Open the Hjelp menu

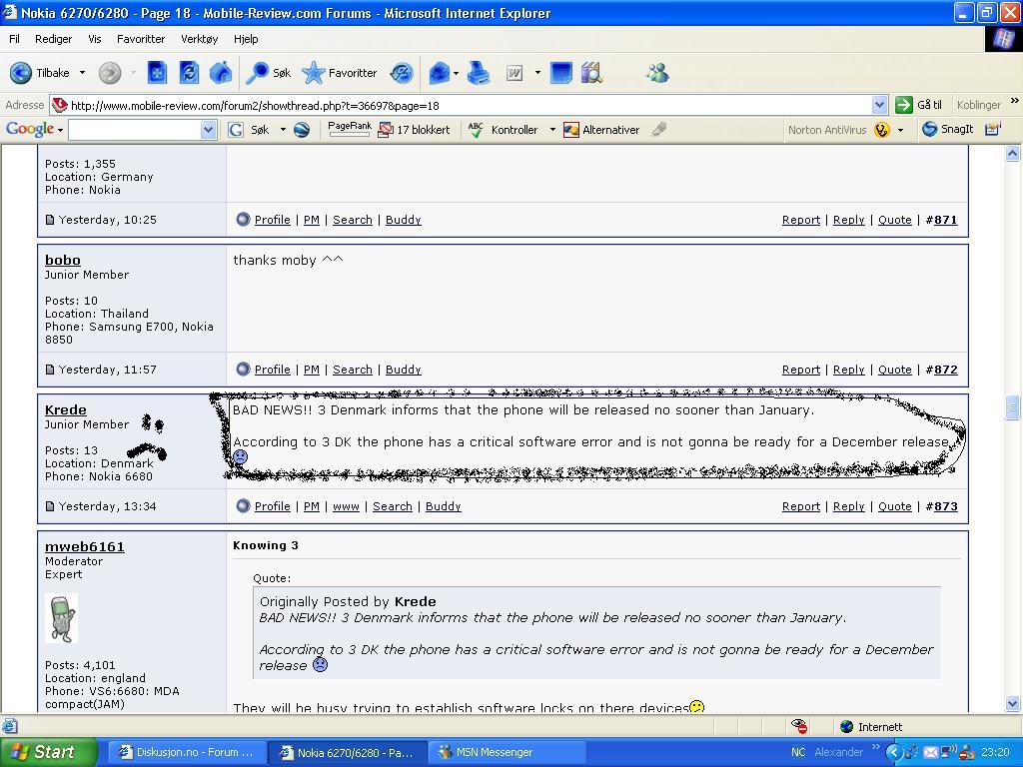[x=246, y=39]
